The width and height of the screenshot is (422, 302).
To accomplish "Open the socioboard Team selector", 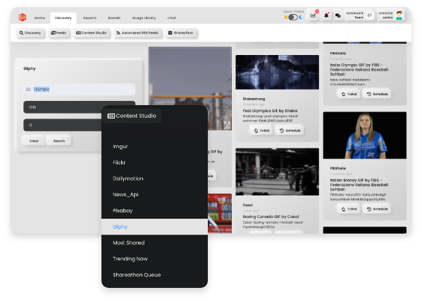I will 359,16.
